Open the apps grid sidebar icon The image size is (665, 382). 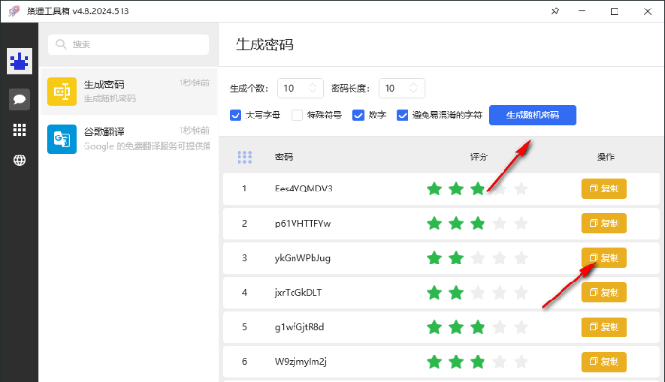pyautogui.click(x=19, y=130)
